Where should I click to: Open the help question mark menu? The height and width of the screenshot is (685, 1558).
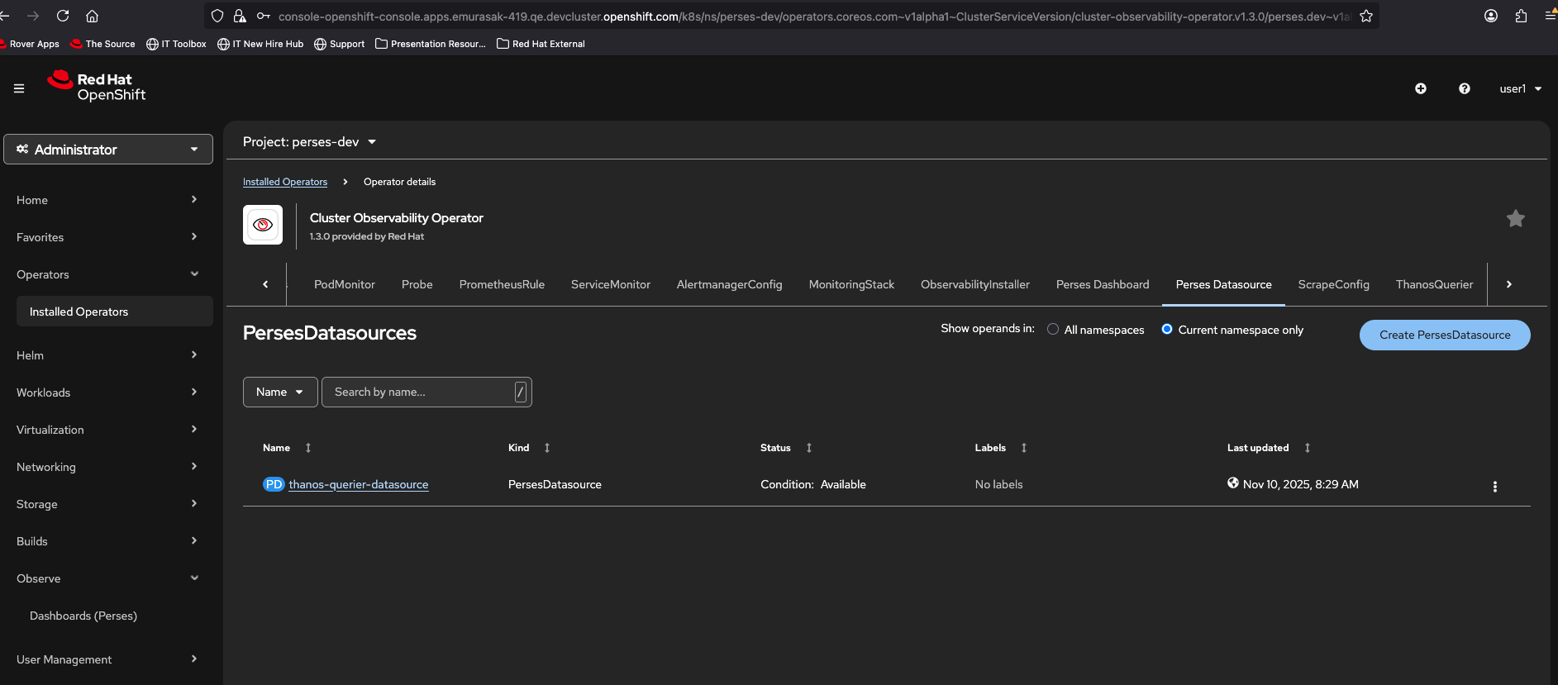pyautogui.click(x=1464, y=88)
